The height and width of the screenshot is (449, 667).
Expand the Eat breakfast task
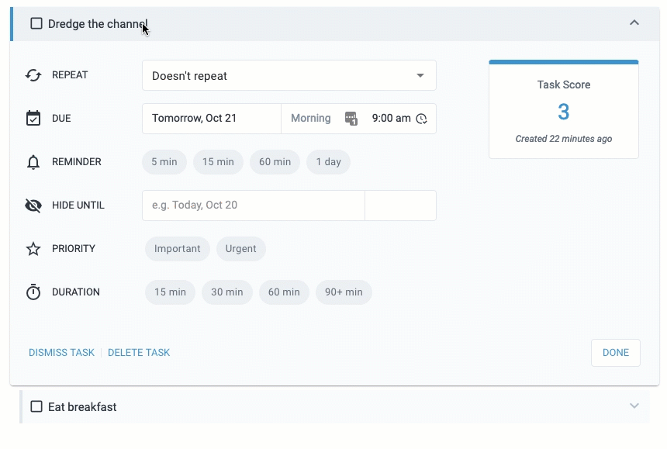(x=634, y=406)
